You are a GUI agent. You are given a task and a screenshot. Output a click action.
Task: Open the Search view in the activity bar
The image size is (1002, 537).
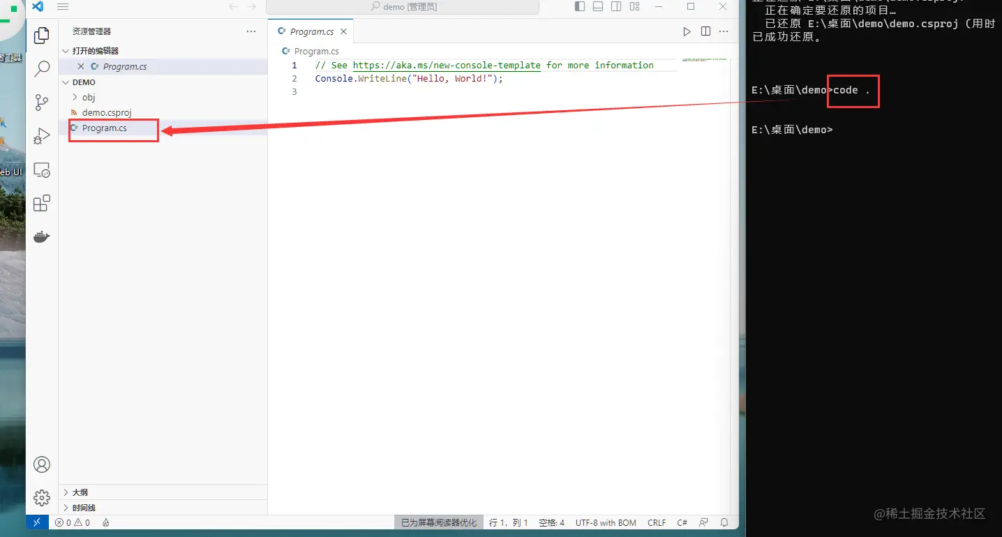click(42, 68)
